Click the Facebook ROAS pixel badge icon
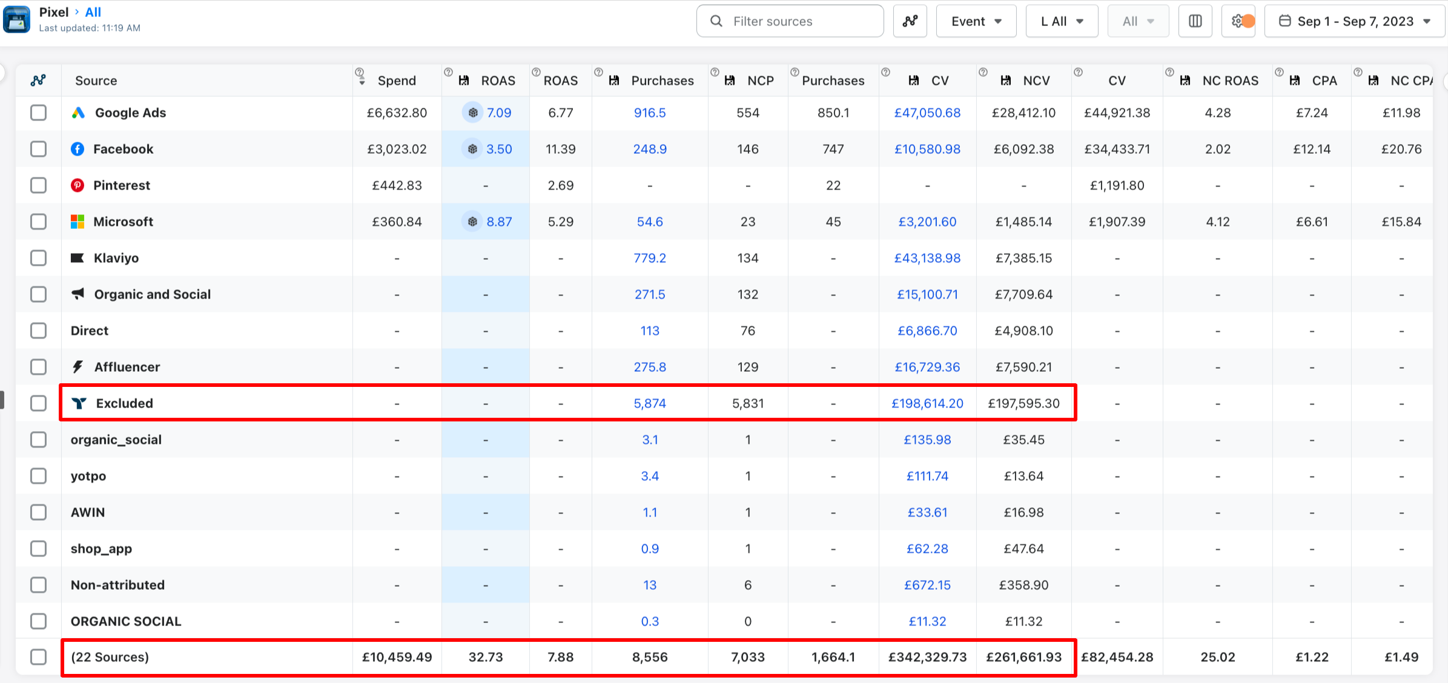Image resolution: width=1448 pixels, height=683 pixels. click(x=472, y=149)
